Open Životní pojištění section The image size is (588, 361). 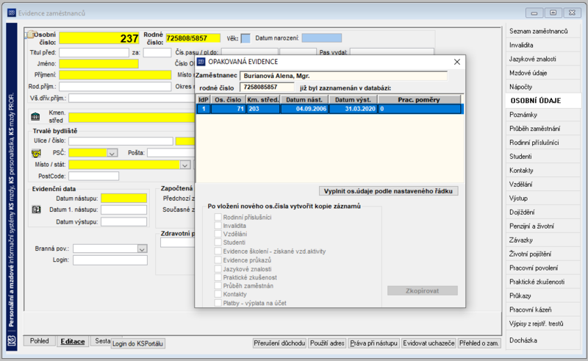(542, 254)
